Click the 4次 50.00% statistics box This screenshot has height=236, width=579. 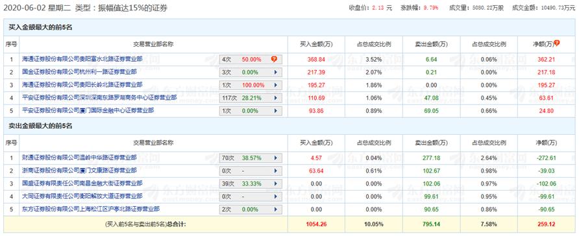[251, 60]
